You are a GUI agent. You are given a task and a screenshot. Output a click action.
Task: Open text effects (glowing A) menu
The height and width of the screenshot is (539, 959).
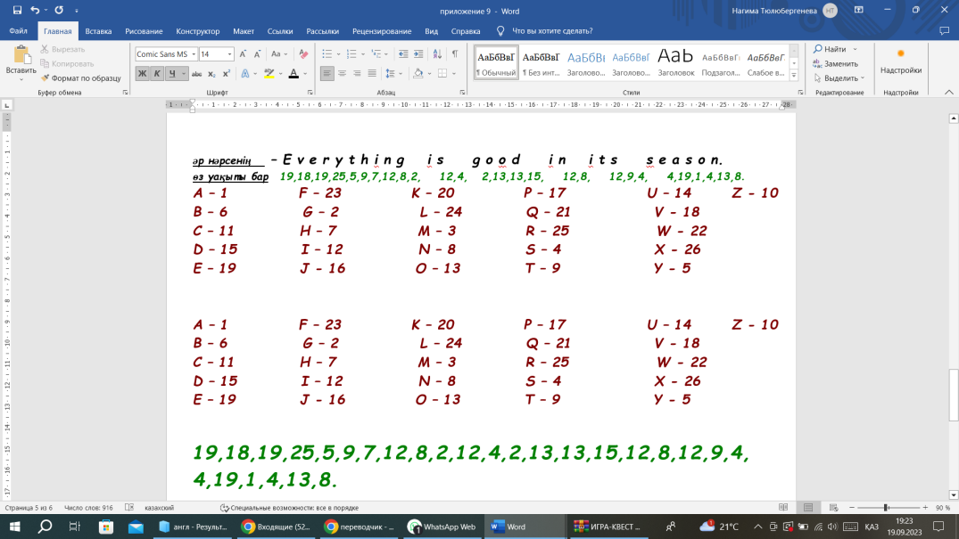(x=245, y=73)
